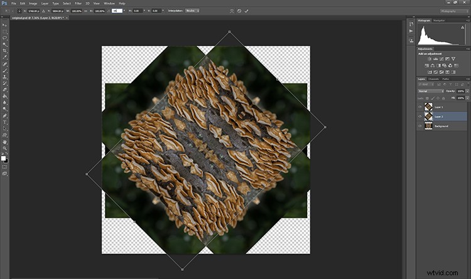Toggle visibility of Layer 2
Image resolution: width=471 pixels, height=279 pixels.
click(420, 117)
